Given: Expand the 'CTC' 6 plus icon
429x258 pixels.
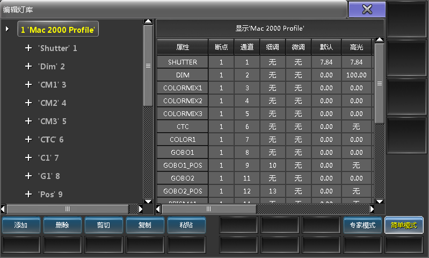Looking at the screenshot, I should coord(28,139).
